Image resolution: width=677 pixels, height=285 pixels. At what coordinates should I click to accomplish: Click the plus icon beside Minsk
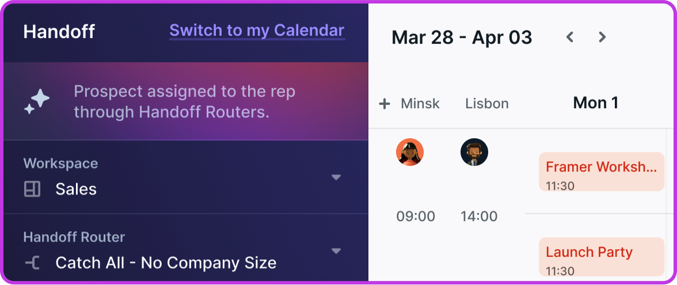pos(385,104)
